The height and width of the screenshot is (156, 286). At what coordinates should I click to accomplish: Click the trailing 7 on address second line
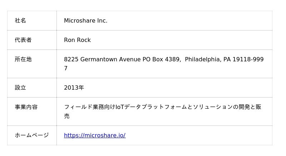(x=66, y=68)
